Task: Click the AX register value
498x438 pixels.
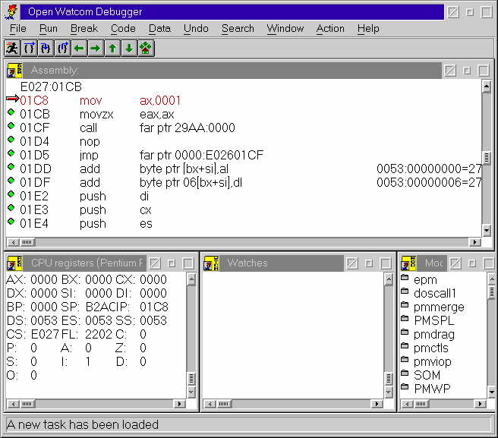Action: [44, 279]
